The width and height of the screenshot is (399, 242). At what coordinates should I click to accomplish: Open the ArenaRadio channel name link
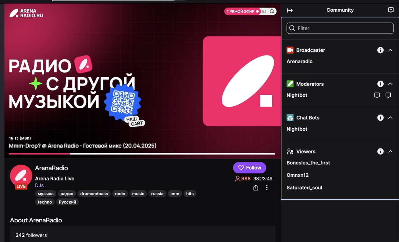click(51, 168)
